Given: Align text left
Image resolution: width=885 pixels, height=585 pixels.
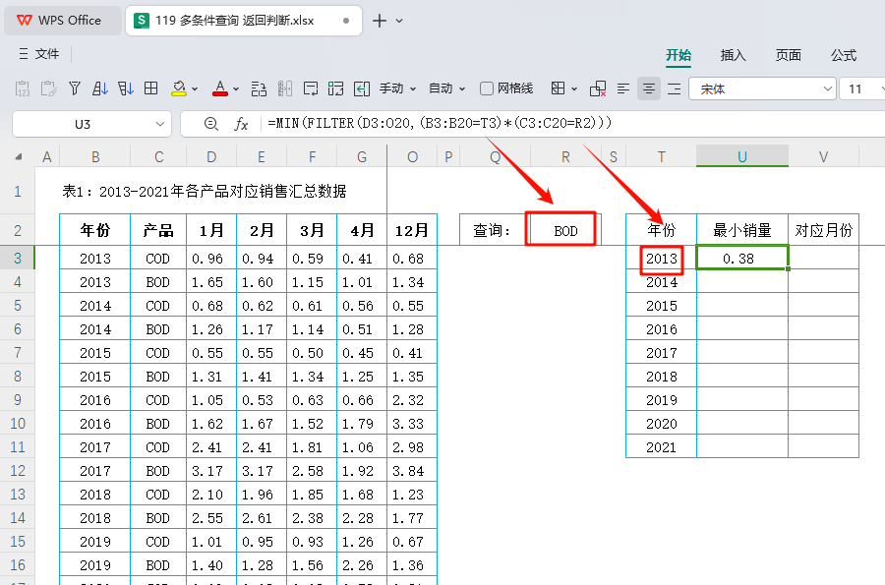Looking at the screenshot, I should click(x=623, y=88).
